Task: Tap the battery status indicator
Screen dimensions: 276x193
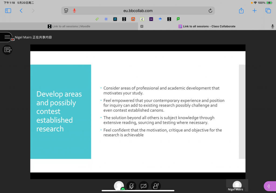Action: pyautogui.click(x=269, y=3)
